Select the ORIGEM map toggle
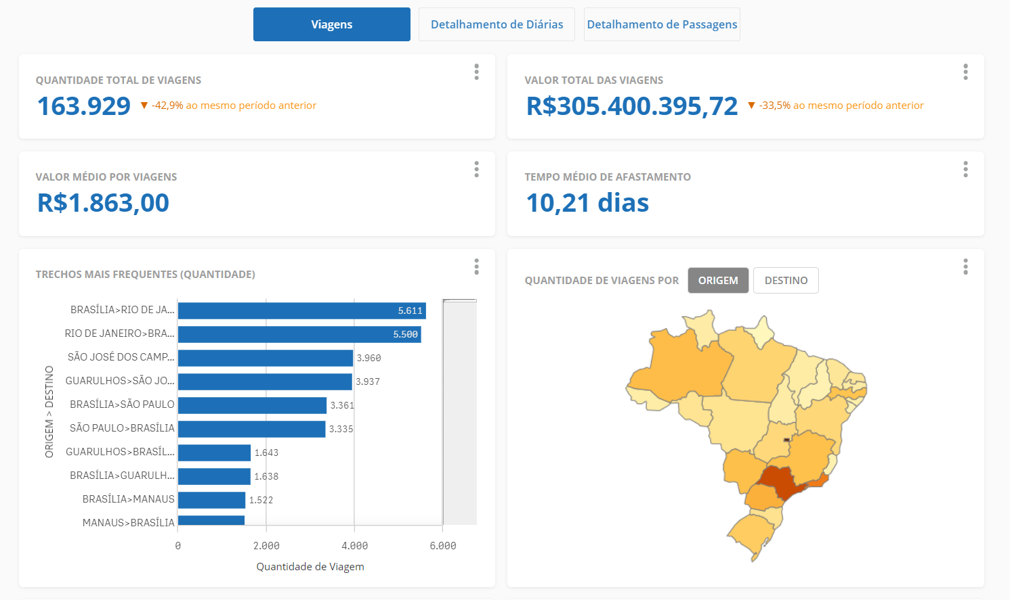The height and width of the screenshot is (600, 1010). (718, 280)
